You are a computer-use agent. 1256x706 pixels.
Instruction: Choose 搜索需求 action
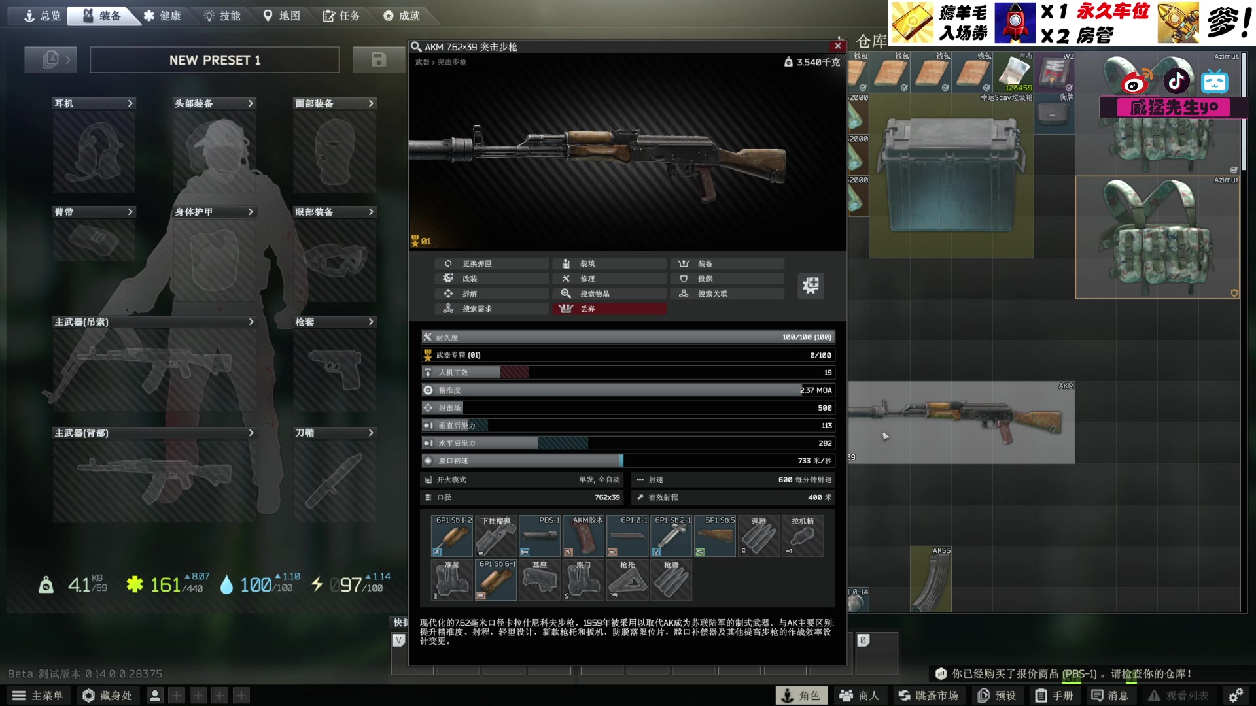pos(492,309)
